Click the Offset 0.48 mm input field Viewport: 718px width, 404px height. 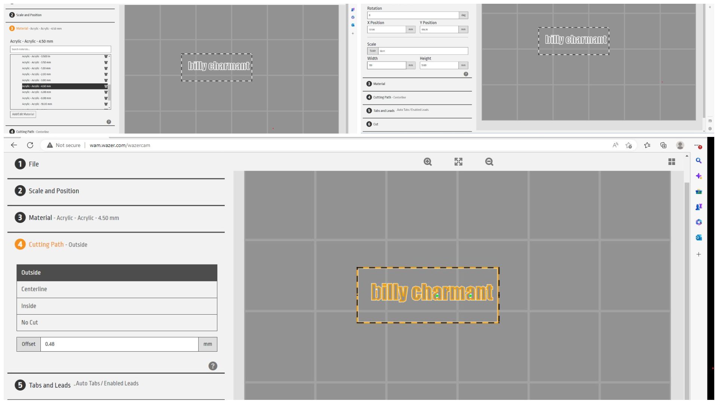pyautogui.click(x=119, y=344)
